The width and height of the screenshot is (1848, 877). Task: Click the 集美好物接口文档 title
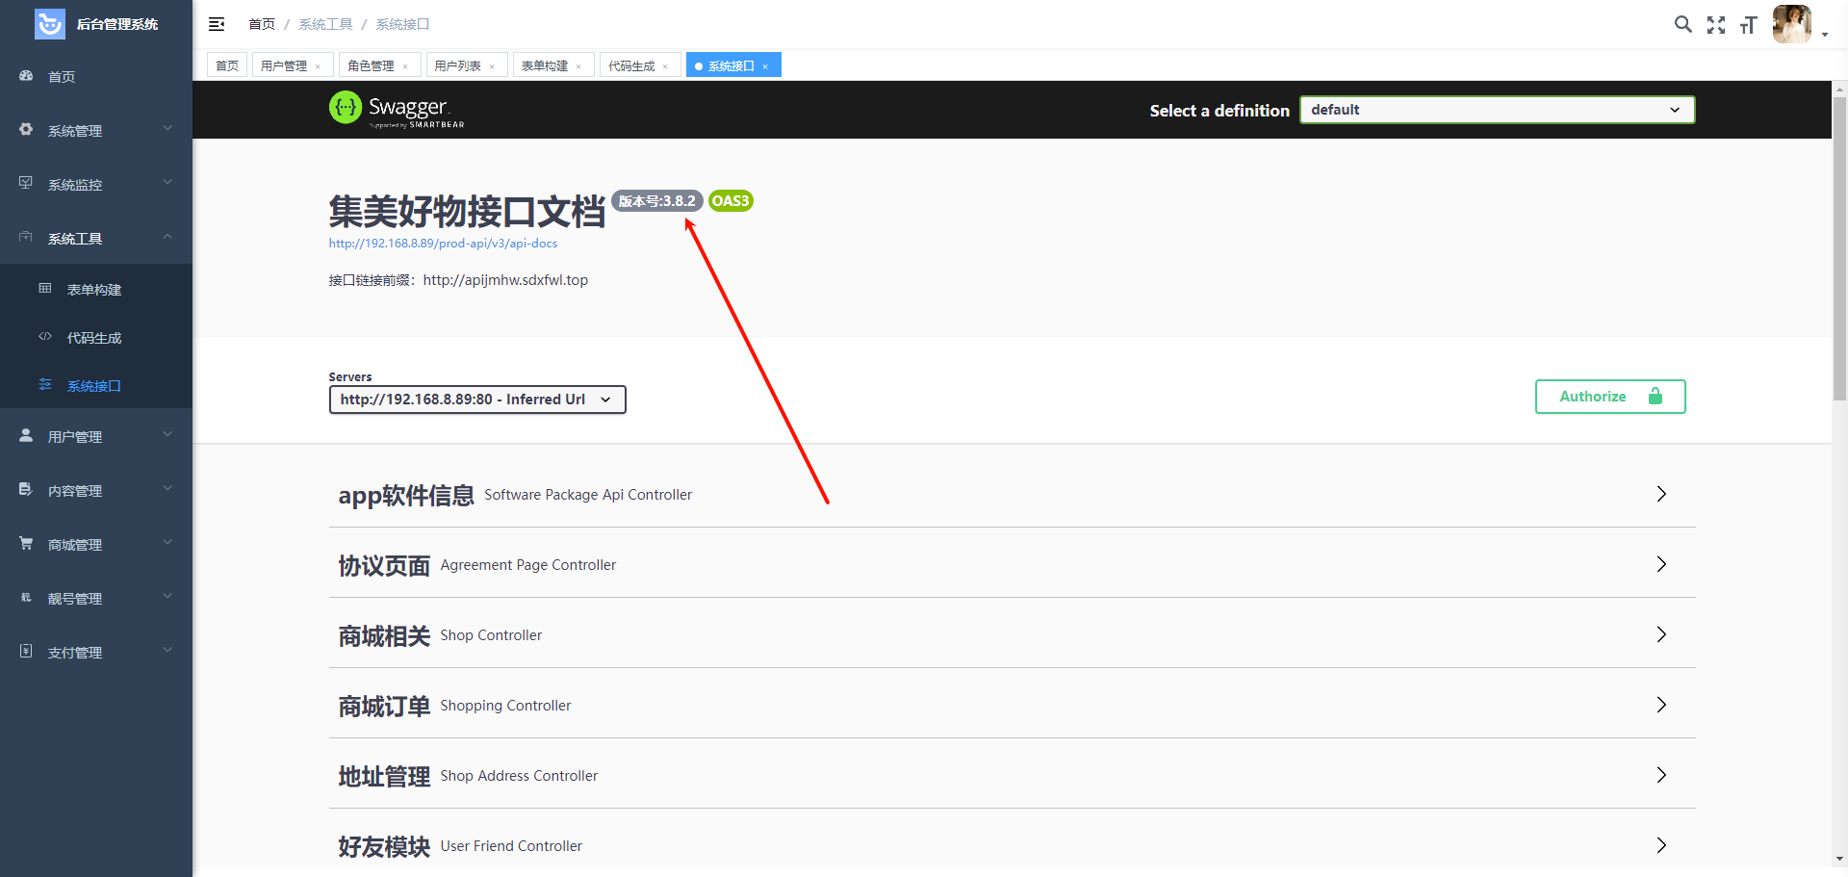point(467,211)
